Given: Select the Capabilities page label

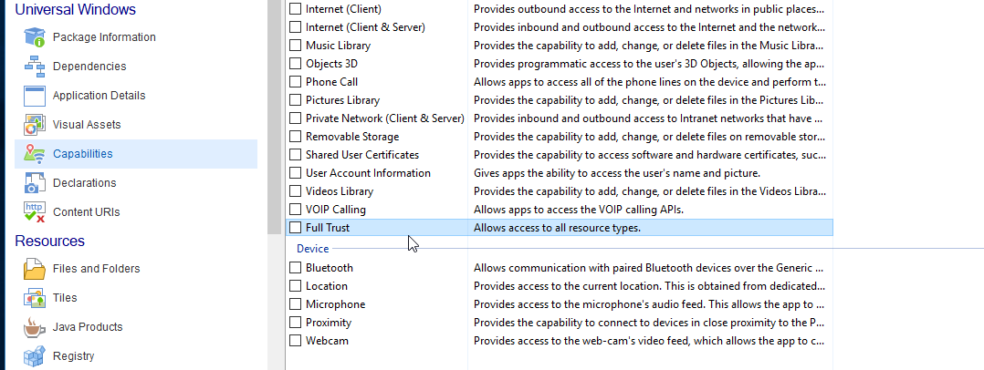Looking at the screenshot, I should pyautogui.click(x=83, y=154).
